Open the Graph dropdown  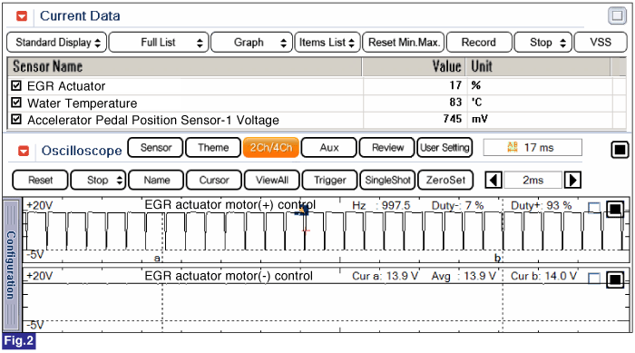pos(251,43)
